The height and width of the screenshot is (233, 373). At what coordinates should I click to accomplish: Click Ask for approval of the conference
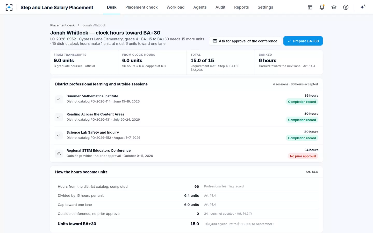[245, 41]
